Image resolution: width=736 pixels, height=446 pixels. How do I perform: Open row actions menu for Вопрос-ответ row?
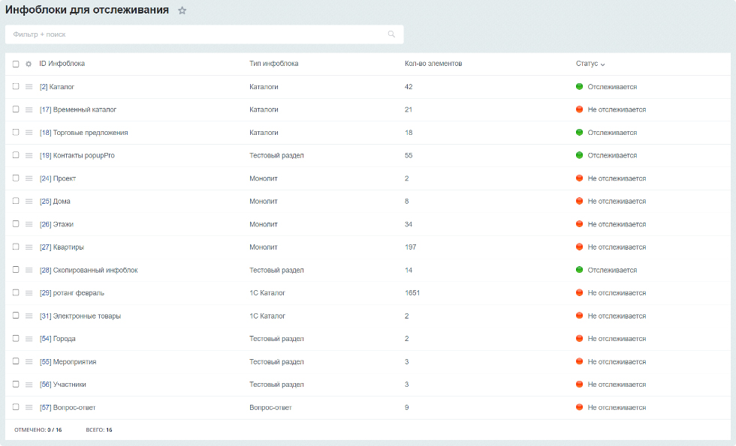click(x=29, y=408)
